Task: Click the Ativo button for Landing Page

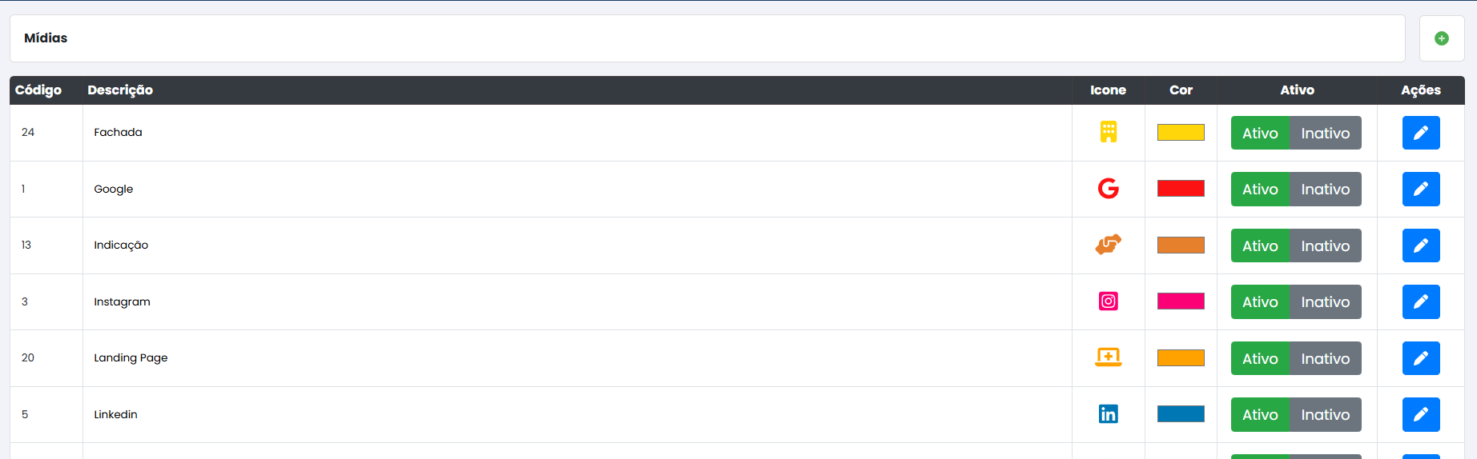Action: point(1260,358)
